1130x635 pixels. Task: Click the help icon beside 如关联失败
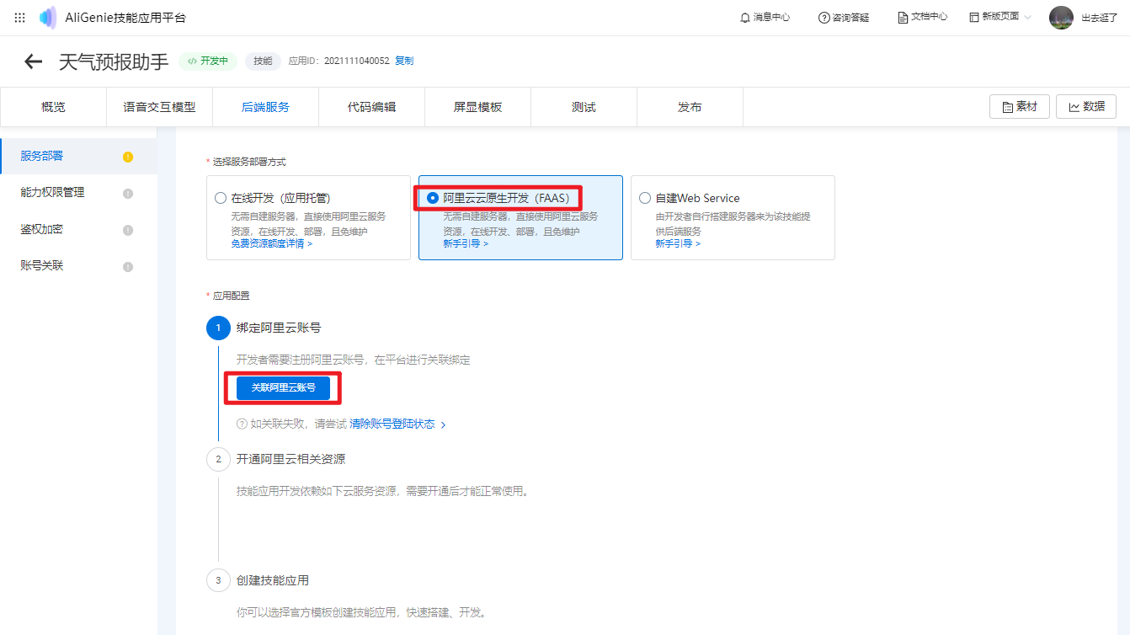click(x=242, y=424)
